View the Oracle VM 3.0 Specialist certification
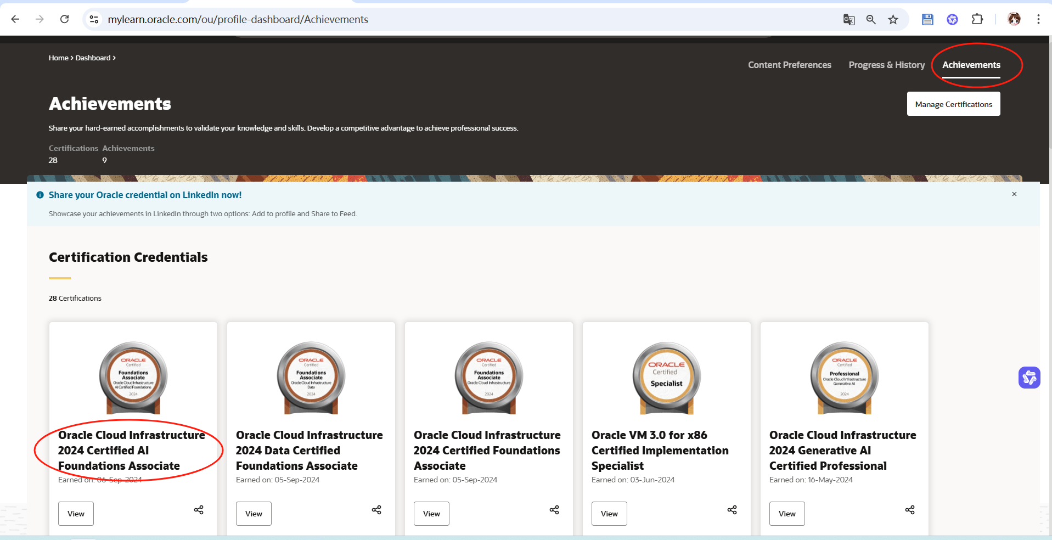 point(609,514)
